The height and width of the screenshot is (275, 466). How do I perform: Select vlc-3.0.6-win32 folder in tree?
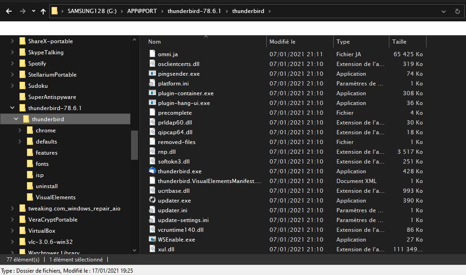tap(50, 242)
